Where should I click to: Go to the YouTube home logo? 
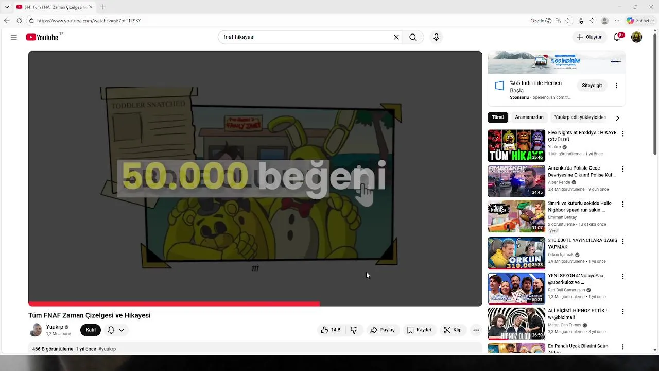tap(42, 37)
